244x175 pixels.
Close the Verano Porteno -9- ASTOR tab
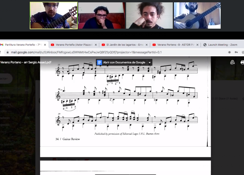pyautogui.click(x=197, y=45)
